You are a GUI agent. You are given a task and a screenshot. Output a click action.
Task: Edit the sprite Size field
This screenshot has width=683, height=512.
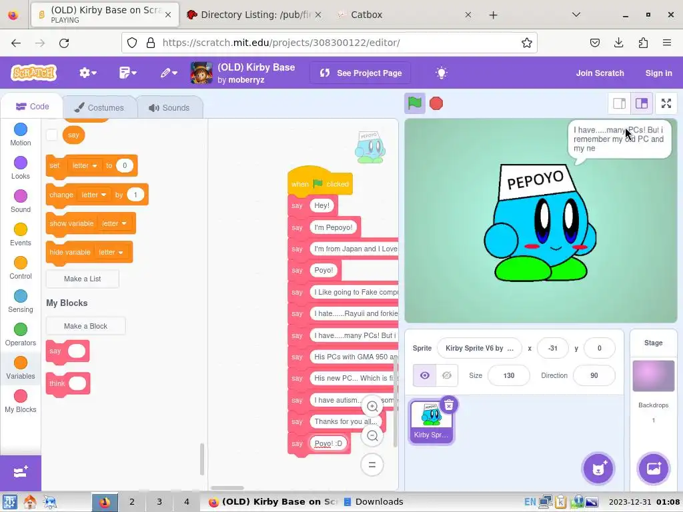509,375
